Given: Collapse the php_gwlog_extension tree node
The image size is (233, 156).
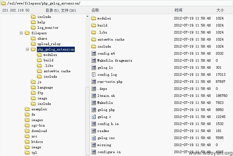Looking at the screenshot, I should 28,49.
